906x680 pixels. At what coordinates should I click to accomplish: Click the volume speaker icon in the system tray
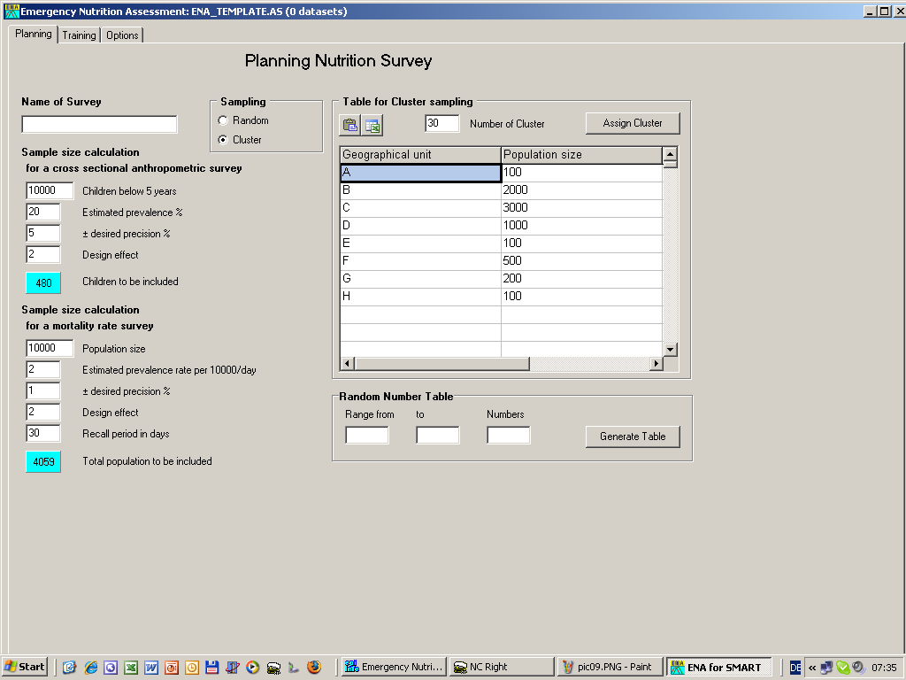click(857, 668)
